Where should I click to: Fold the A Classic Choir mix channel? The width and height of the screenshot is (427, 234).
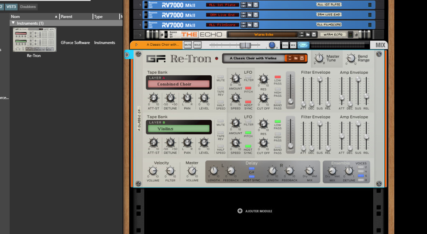click(136, 45)
